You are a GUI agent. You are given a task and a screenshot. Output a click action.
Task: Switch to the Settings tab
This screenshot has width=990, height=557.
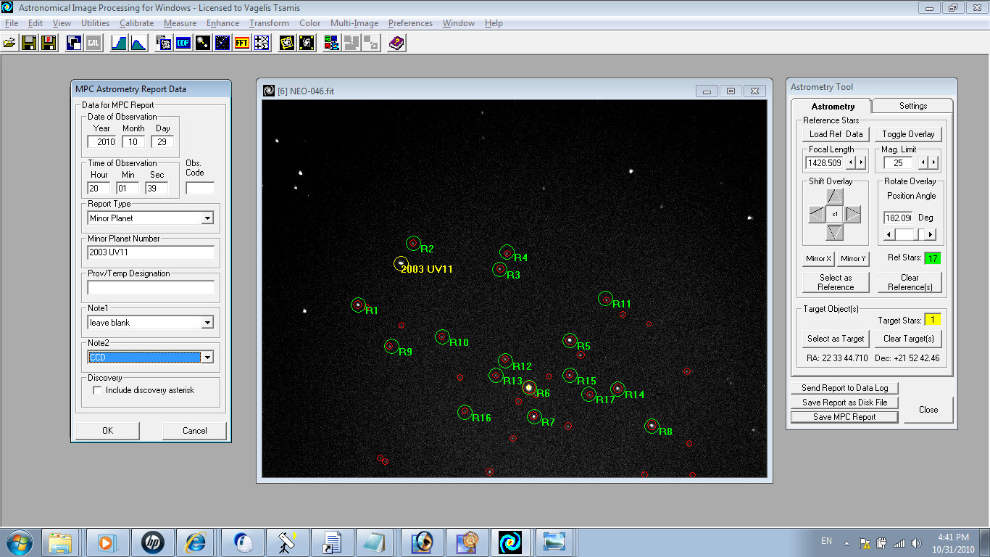pos(912,106)
